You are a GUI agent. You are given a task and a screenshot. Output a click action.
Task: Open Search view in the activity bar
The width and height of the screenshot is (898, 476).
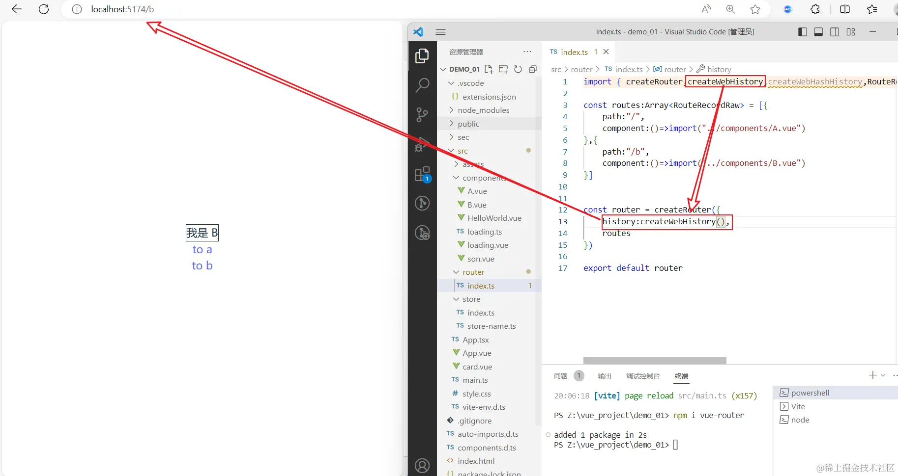pos(422,85)
